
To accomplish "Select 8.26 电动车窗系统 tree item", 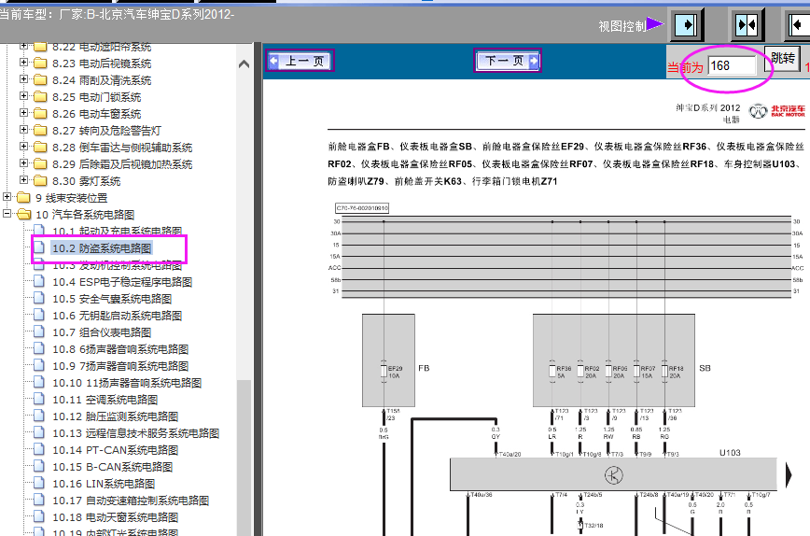I will pos(97,114).
